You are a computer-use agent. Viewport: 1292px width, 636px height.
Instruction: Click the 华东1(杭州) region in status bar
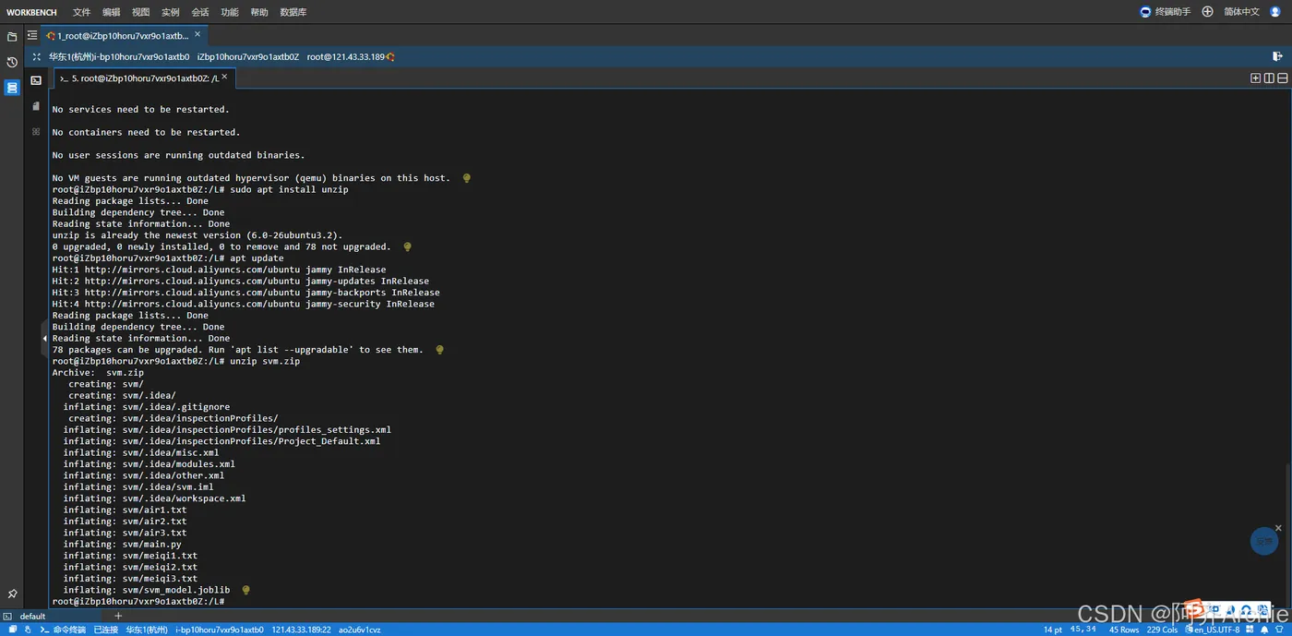pos(147,630)
